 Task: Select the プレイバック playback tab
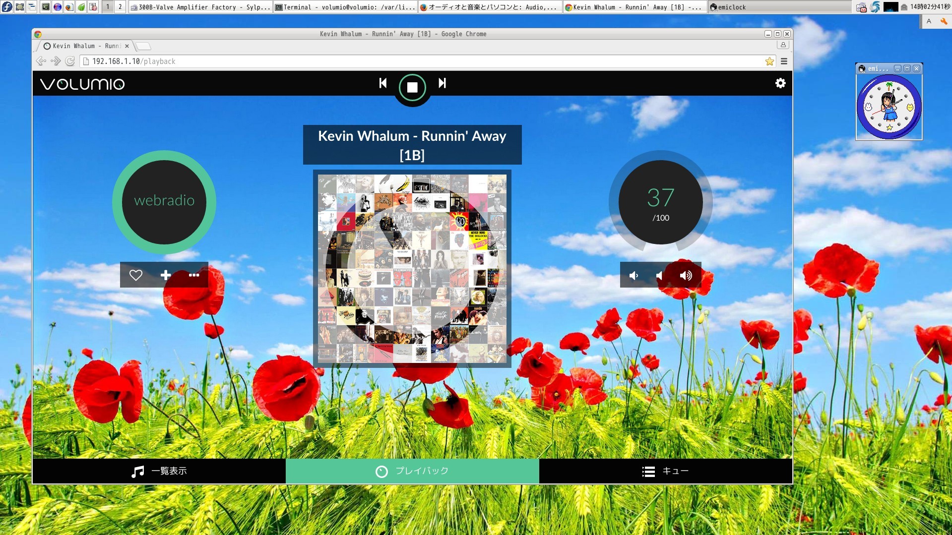coord(412,471)
